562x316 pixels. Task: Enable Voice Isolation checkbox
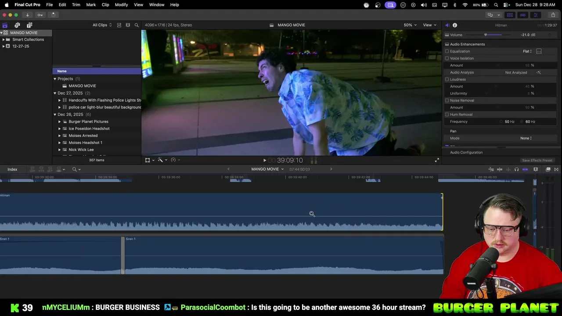point(447,58)
